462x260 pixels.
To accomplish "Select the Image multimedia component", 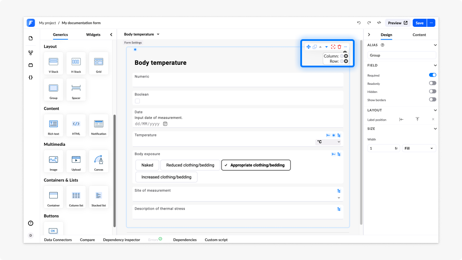I will 53,162.
